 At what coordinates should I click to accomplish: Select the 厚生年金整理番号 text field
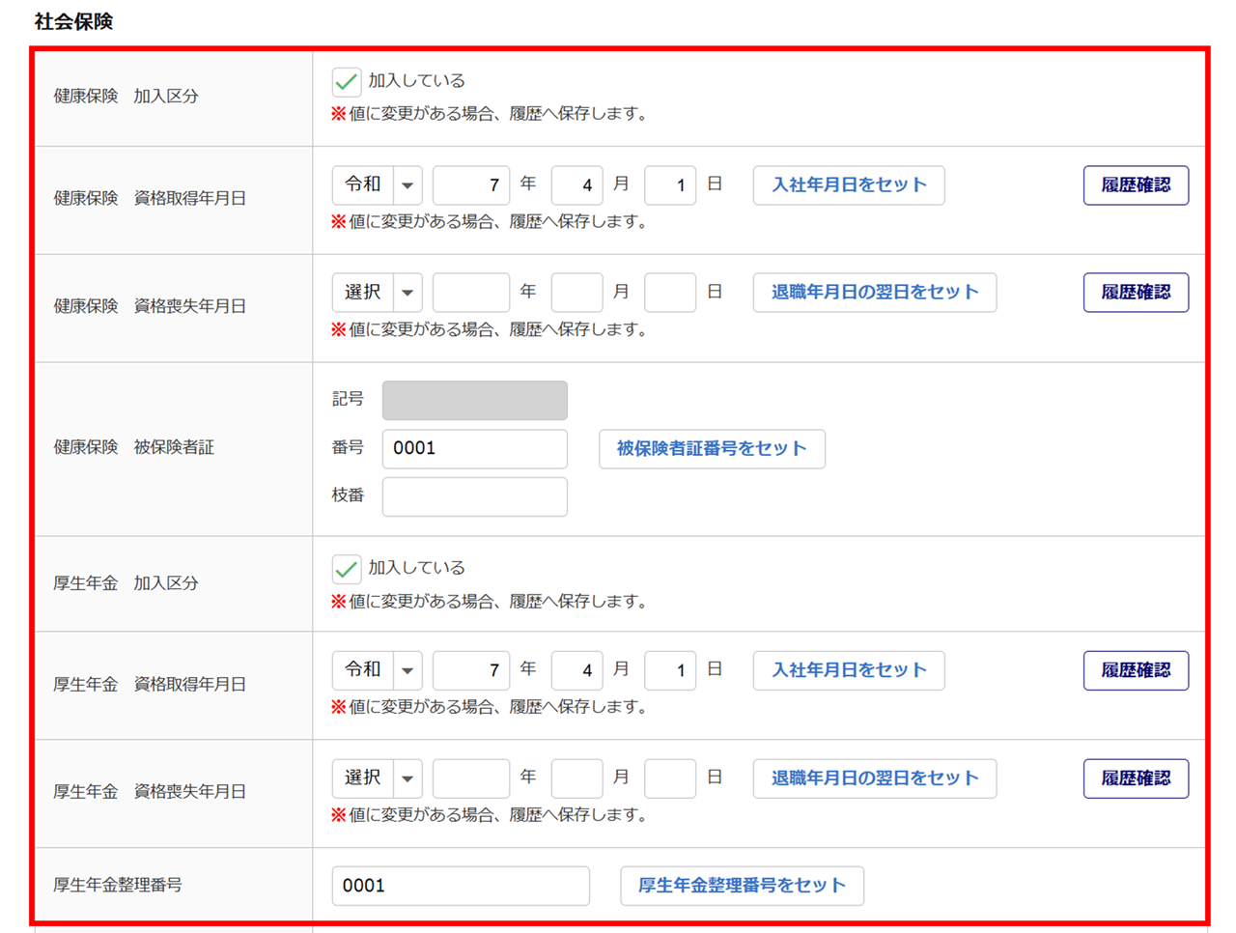tap(460, 886)
